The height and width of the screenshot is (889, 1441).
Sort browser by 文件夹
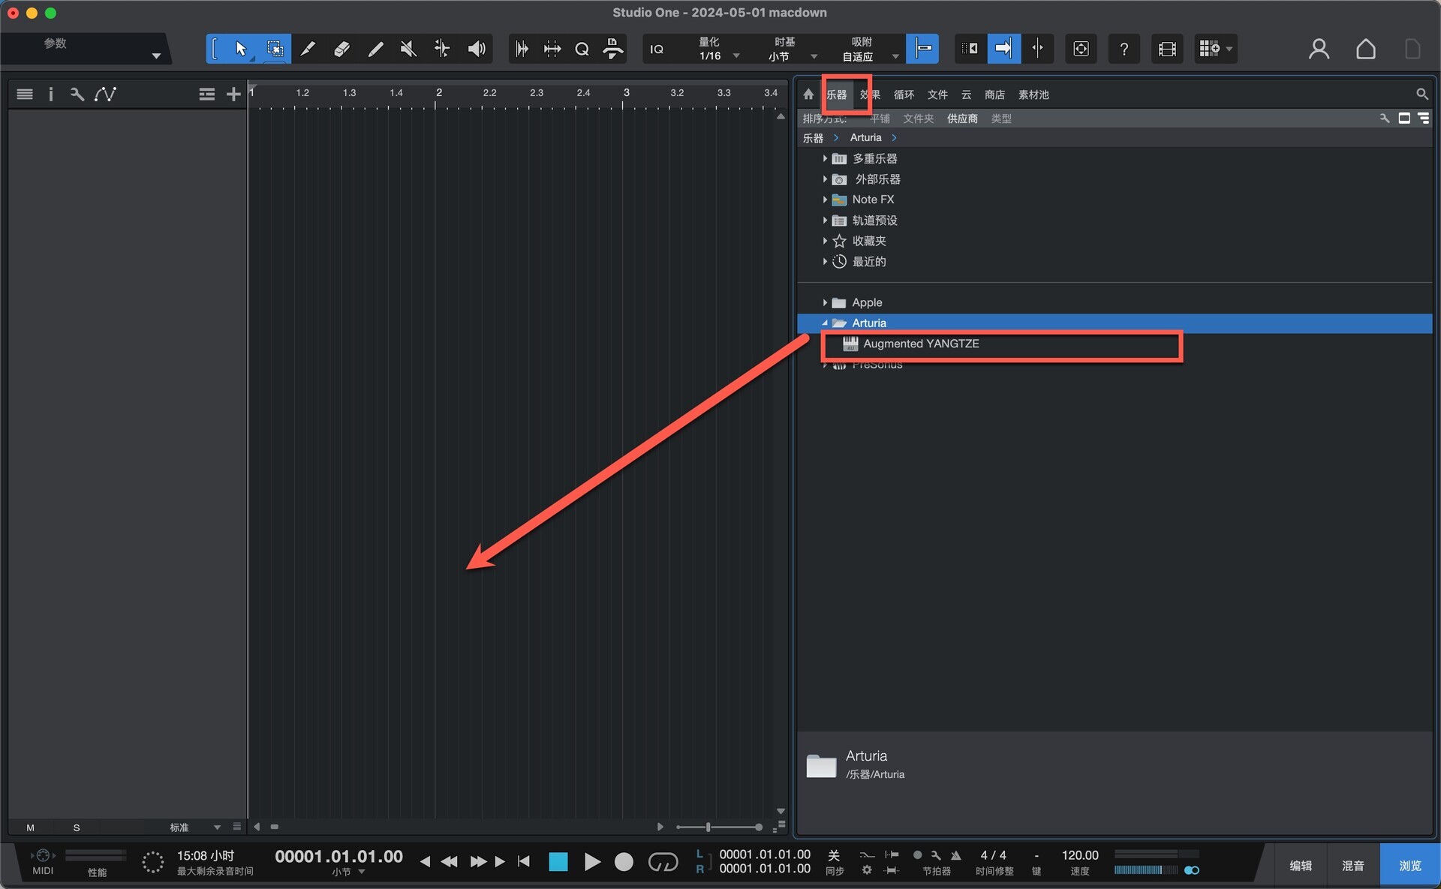pyautogui.click(x=918, y=119)
